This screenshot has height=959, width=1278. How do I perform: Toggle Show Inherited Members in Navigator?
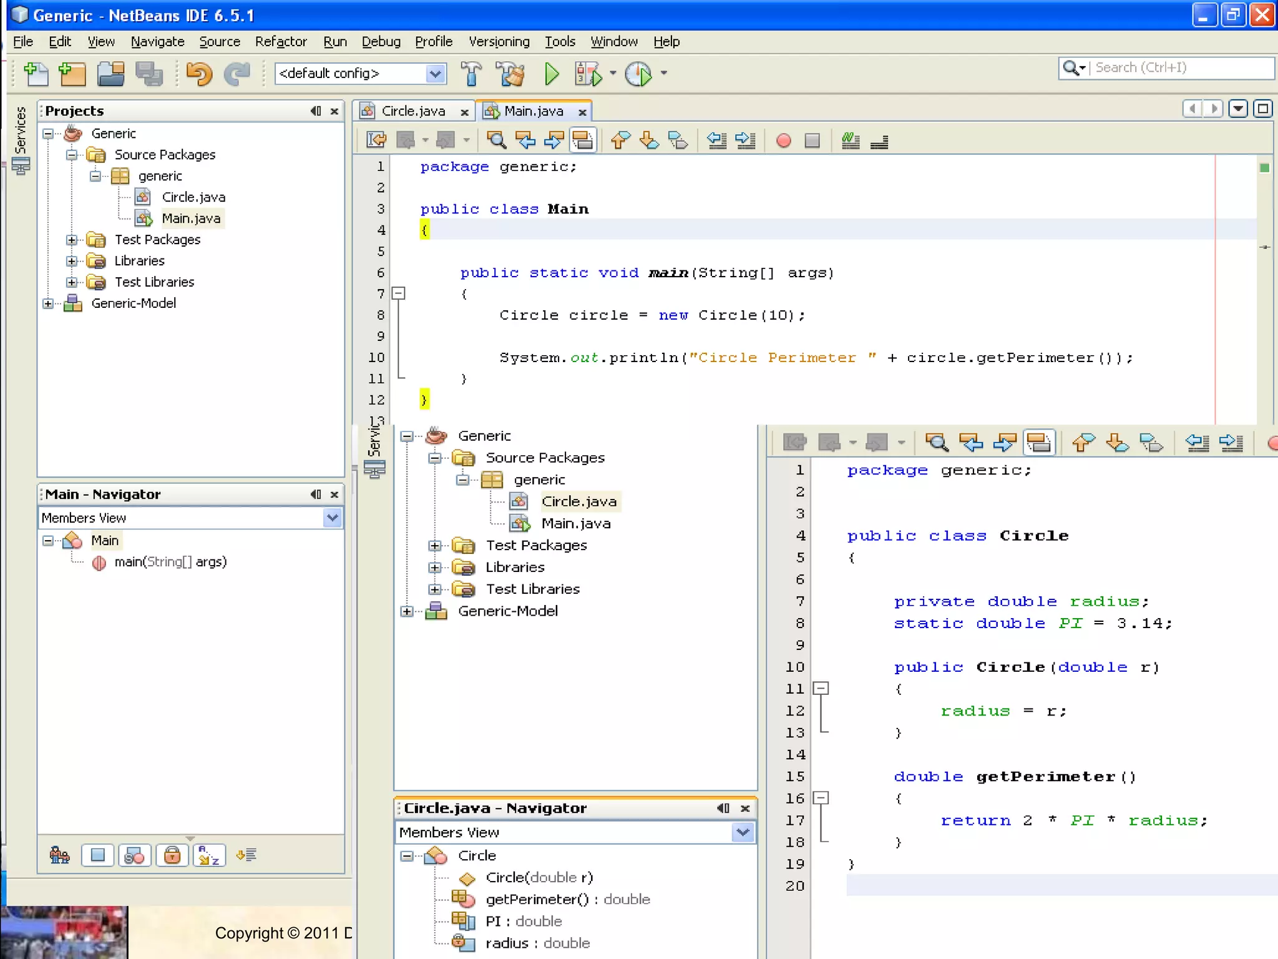point(60,855)
